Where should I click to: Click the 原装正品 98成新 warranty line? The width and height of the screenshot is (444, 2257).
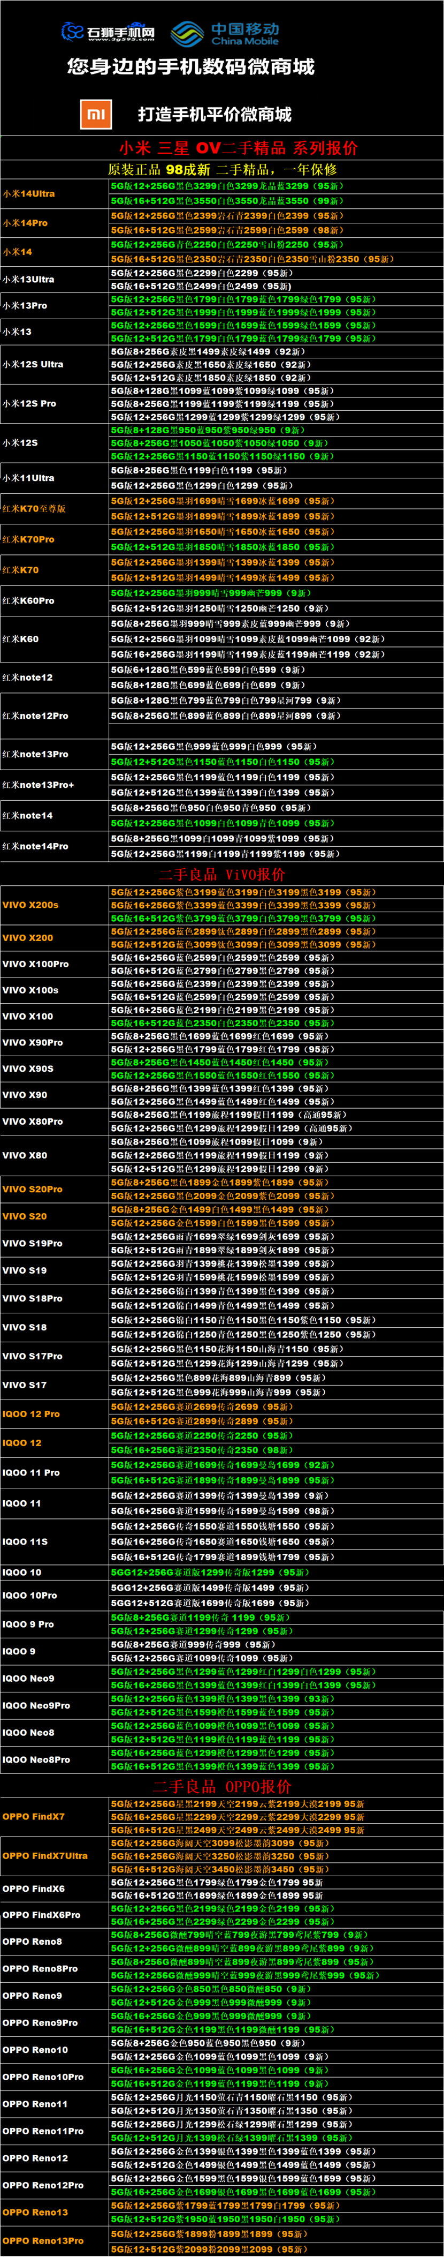click(x=221, y=169)
